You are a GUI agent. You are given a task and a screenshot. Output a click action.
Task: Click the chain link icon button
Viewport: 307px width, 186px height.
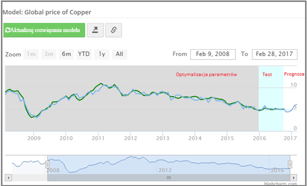114,30
